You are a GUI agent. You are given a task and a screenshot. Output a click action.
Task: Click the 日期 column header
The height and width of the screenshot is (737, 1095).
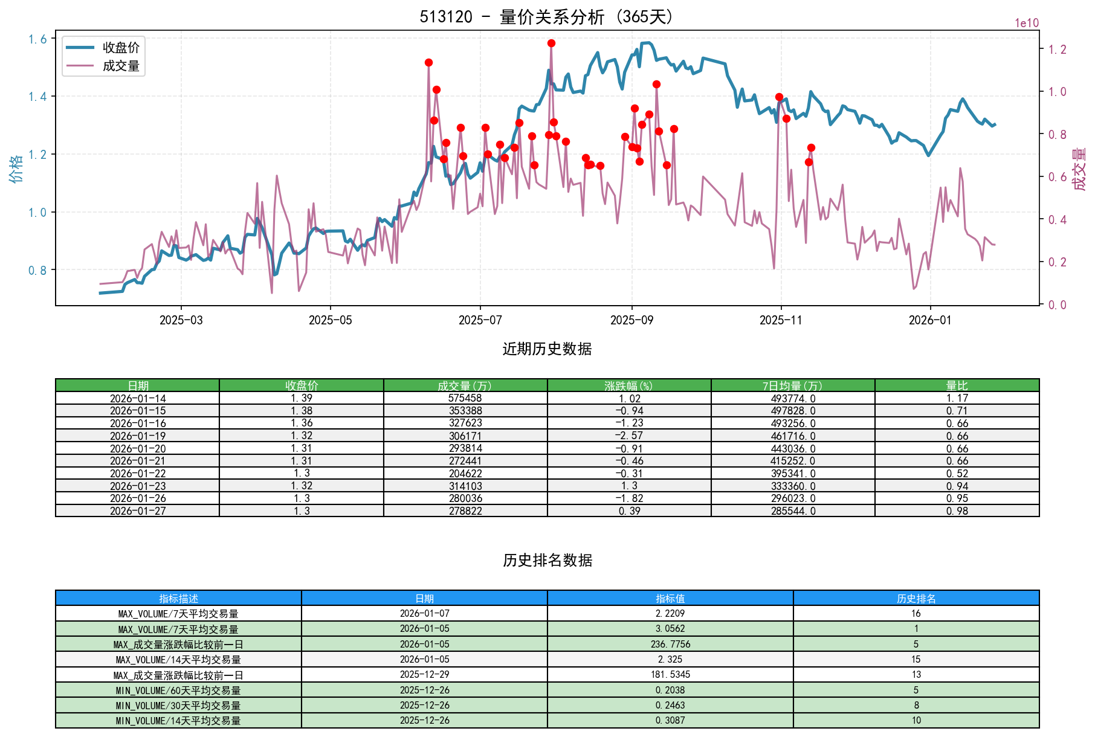pos(137,384)
